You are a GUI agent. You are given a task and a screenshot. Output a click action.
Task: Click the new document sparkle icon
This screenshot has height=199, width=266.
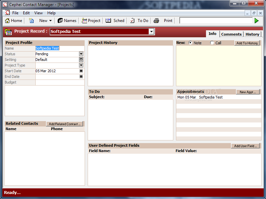pos(31,21)
